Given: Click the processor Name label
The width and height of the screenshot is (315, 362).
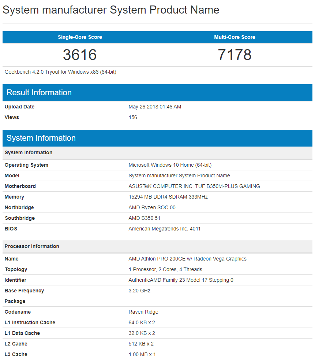Looking at the screenshot, I should [12, 259].
